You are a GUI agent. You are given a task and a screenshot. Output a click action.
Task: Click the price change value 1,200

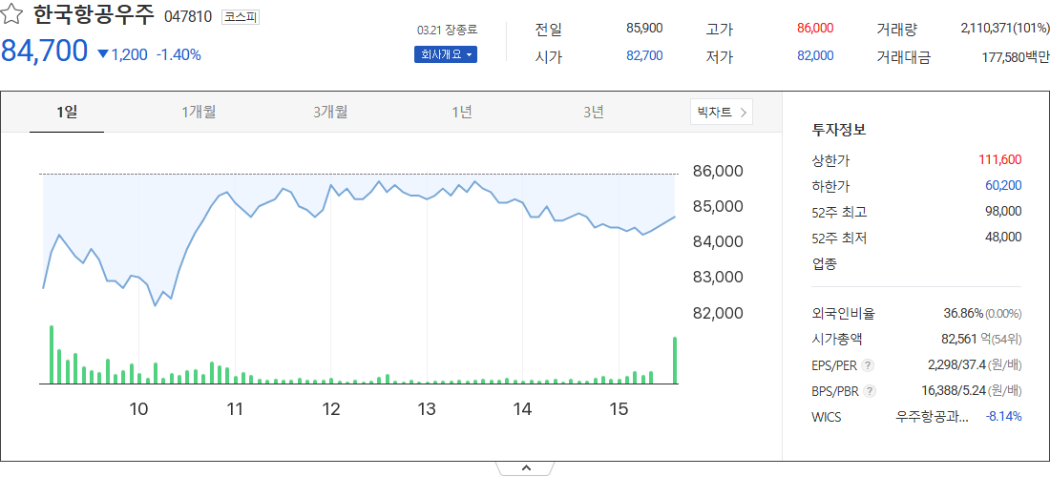point(129,55)
